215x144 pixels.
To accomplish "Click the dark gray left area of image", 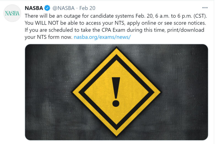I will pos(47,92).
